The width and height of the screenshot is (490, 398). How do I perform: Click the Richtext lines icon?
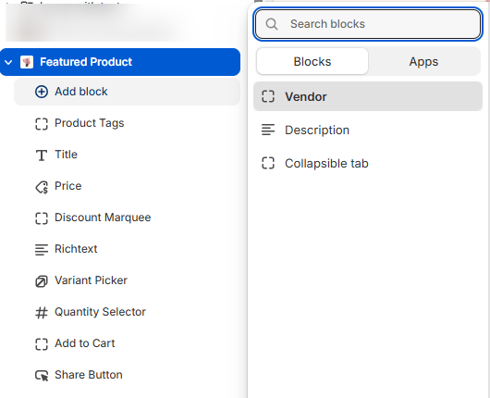click(x=42, y=250)
